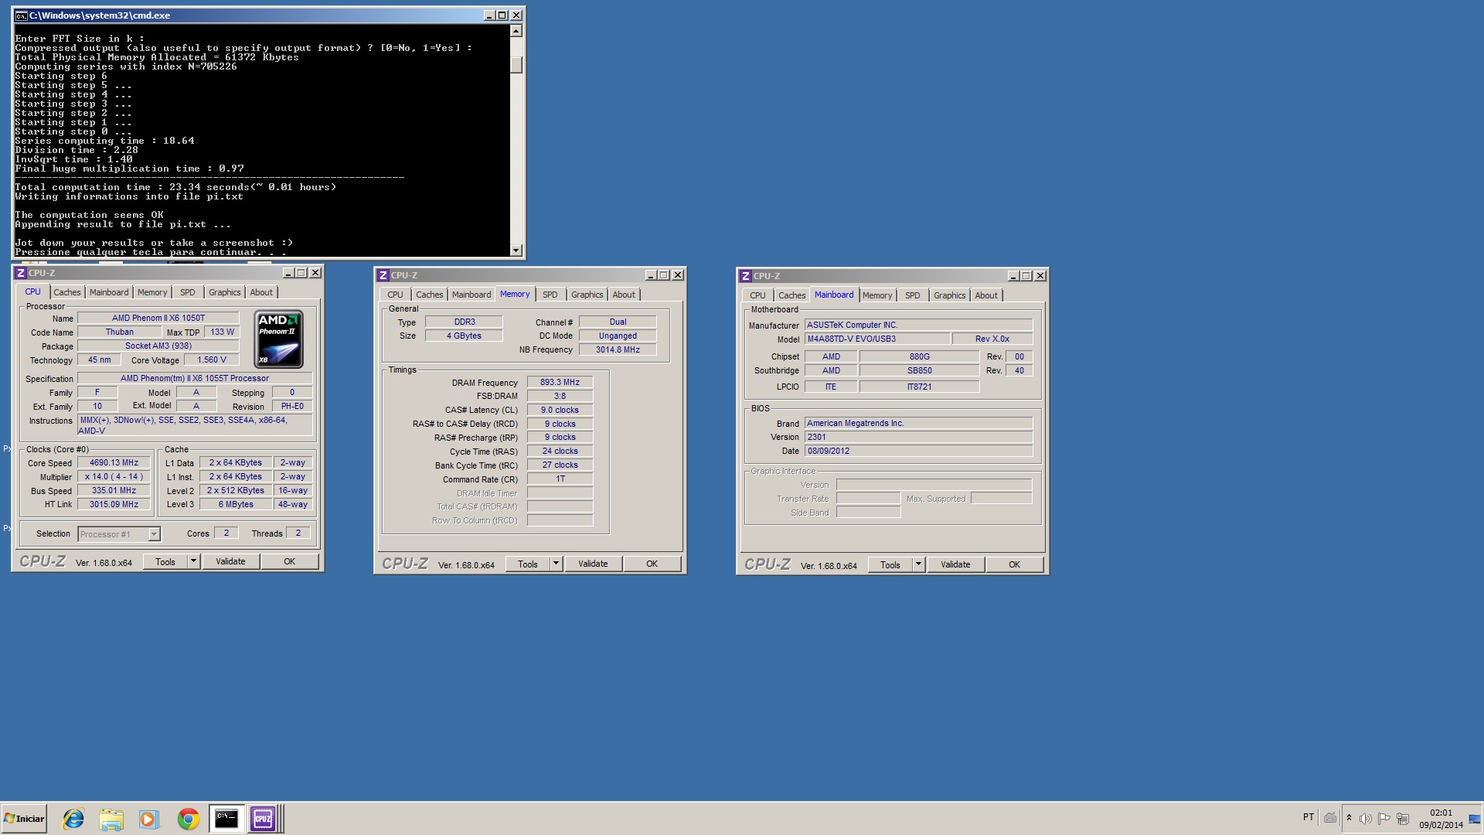The height and width of the screenshot is (835, 1484).
Task: Click the show desktop icon beside the clock
Action: (1475, 819)
